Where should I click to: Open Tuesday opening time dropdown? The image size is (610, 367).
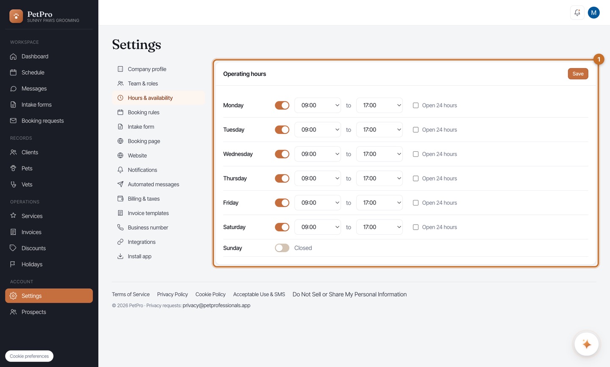(318, 130)
